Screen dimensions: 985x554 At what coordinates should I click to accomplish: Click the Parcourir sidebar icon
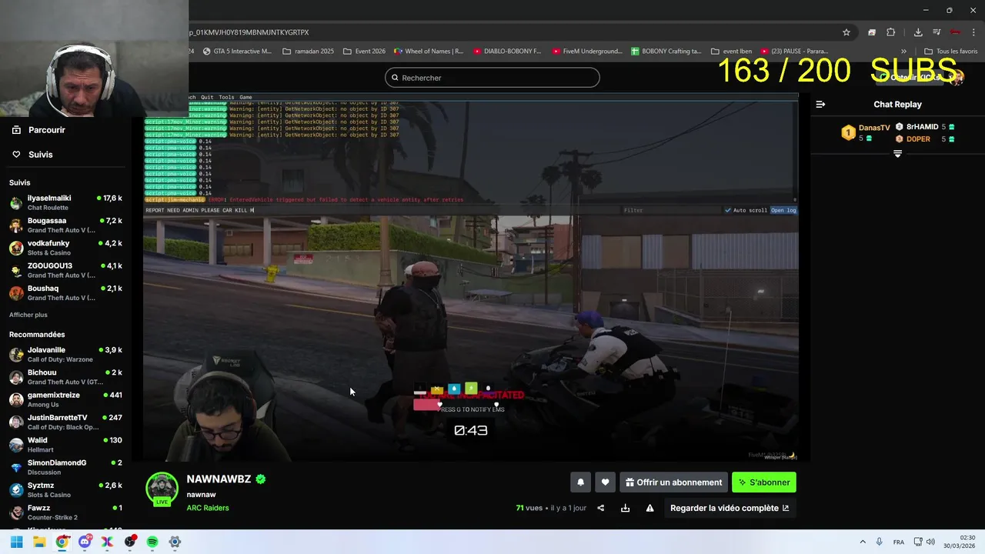[x=16, y=130]
